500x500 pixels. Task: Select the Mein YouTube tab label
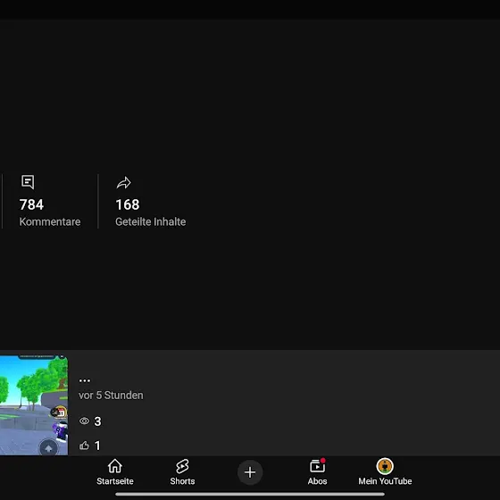tap(385, 481)
